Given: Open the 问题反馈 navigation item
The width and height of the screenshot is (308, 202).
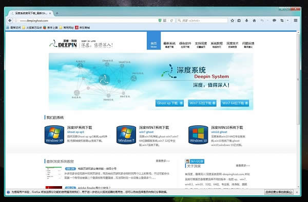Looking at the screenshot, I should tap(248, 45).
